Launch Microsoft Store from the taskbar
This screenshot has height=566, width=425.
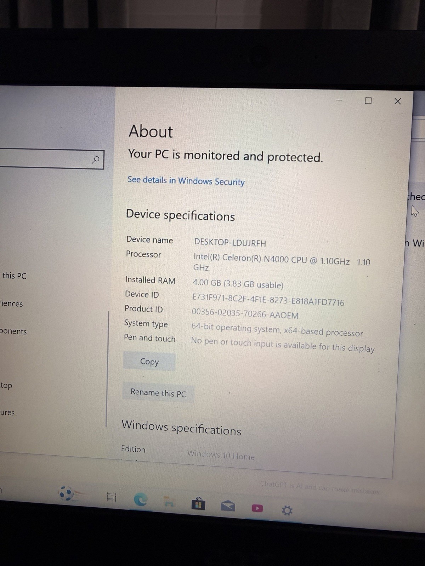pyautogui.click(x=198, y=503)
